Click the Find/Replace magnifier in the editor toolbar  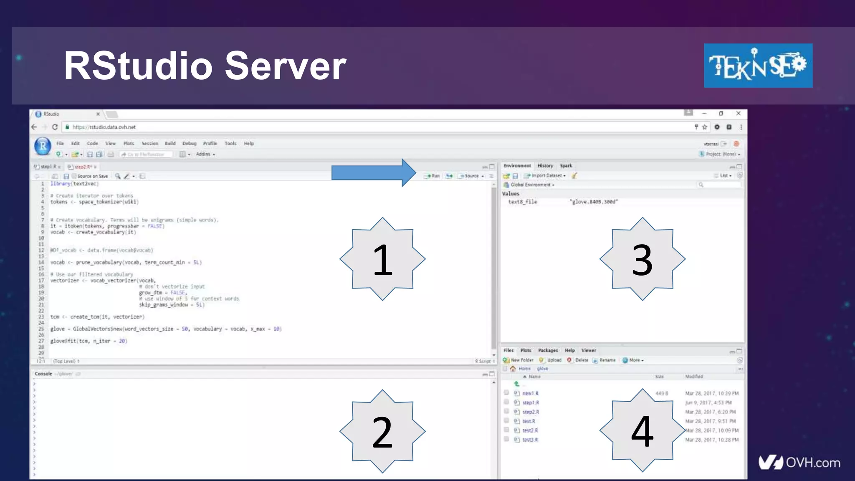coord(118,176)
